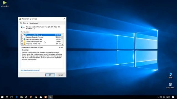
Task: Click the Disk Clean-up title bar drive icon
Action: pos(20,19)
